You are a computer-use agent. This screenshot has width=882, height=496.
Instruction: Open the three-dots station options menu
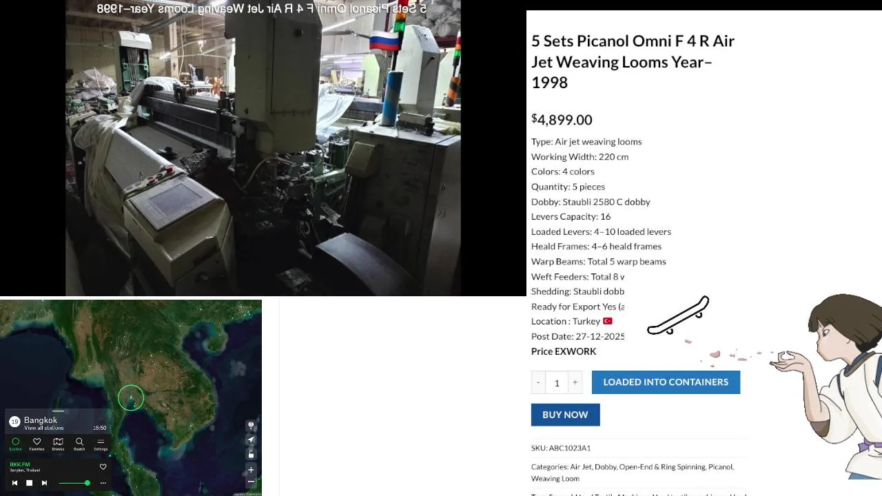(103, 483)
